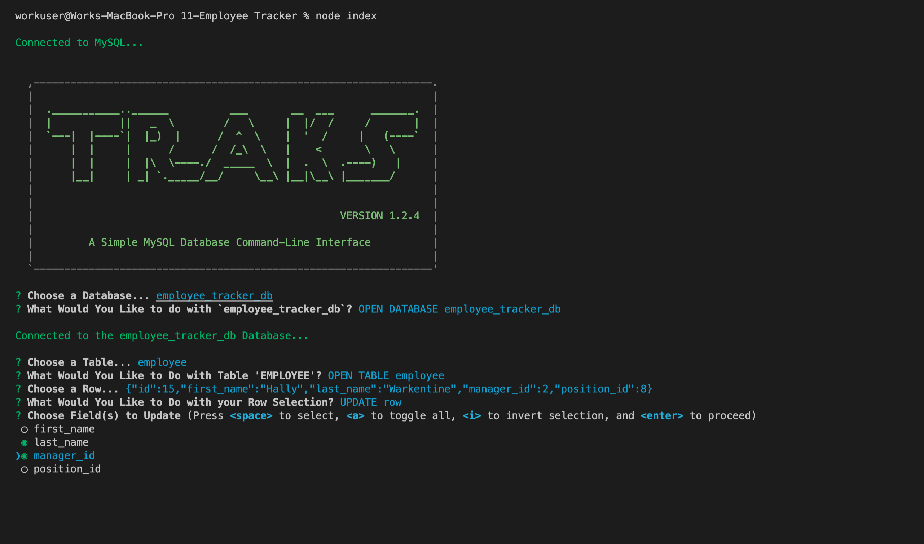Click the blue cursor arrow beside manager_id
The width and height of the screenshot is (924, 544).
tap(18, 456)
